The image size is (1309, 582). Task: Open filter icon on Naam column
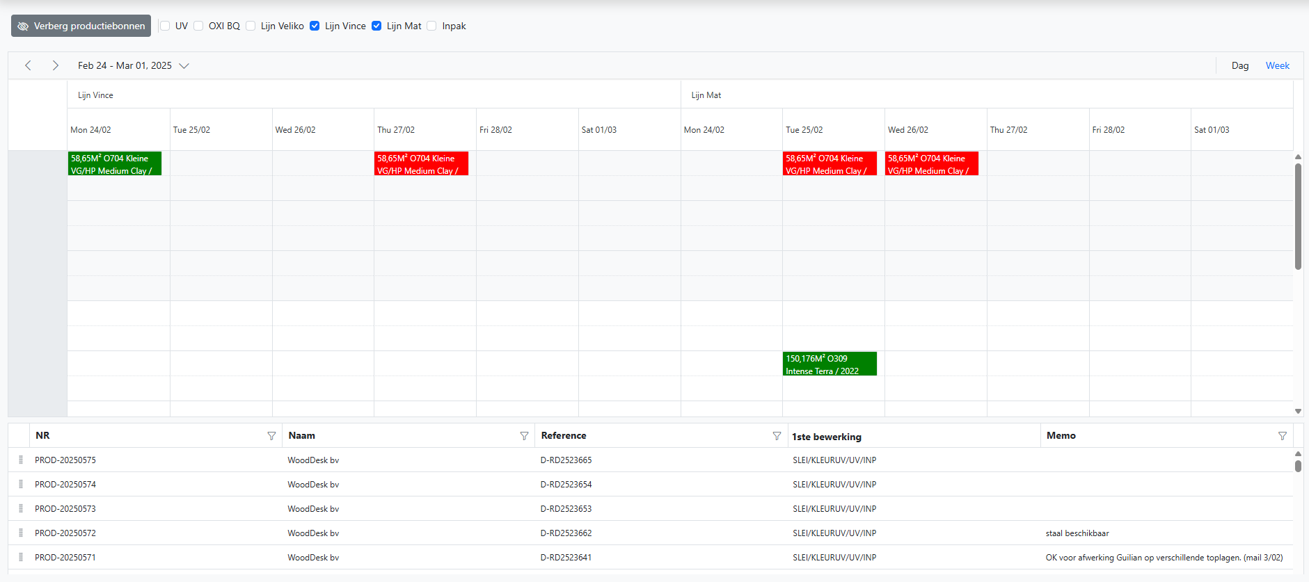(524, 436)
